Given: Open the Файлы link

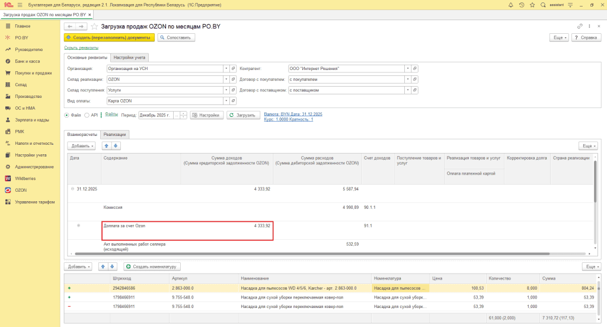Looking at the screenshot, I should pos(111,115).
